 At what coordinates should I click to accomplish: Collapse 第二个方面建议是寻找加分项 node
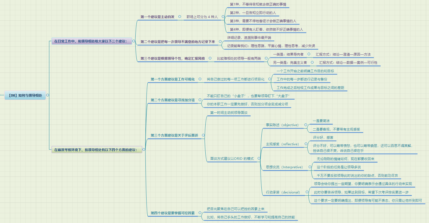200,100
